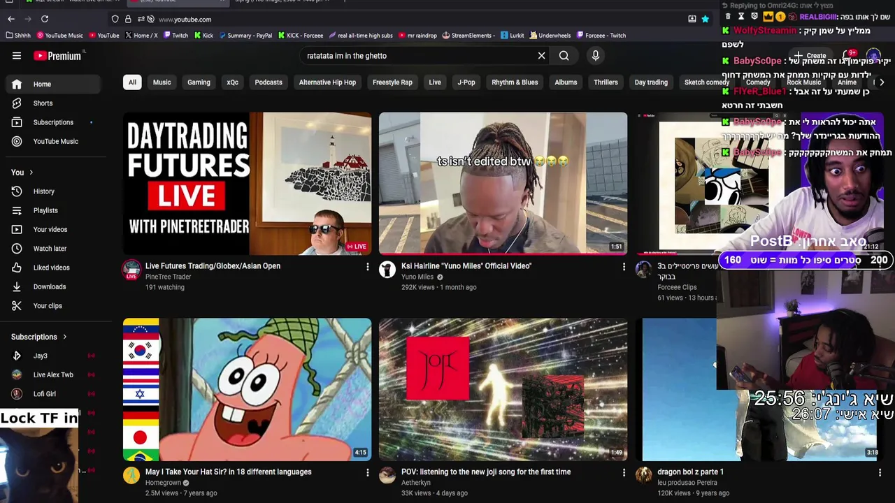Clear the search box with the X
Viewport: 895px width, 503px height.
(x=541, y=56)
